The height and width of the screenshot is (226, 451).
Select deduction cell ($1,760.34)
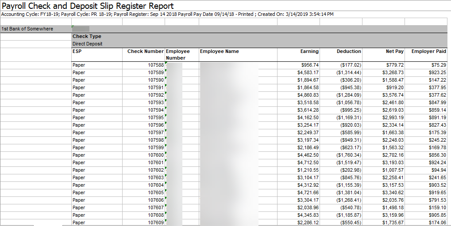point(349,155)
